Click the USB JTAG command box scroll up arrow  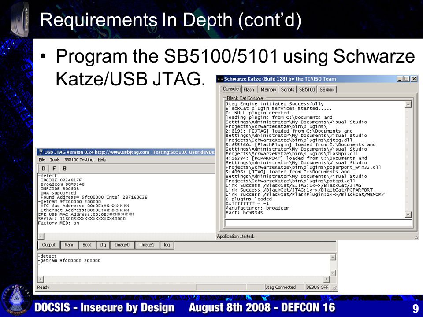click(x=333, y=257)
